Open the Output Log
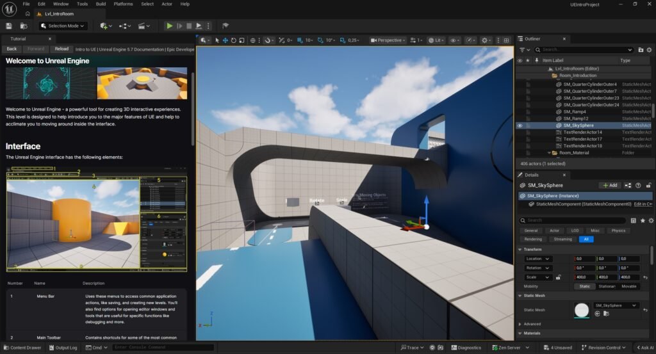Screen dimensions: 656x354 coord(63,348)
